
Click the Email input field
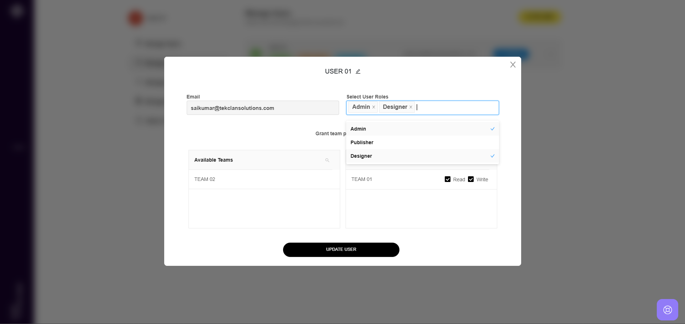(x=262, y=108)
